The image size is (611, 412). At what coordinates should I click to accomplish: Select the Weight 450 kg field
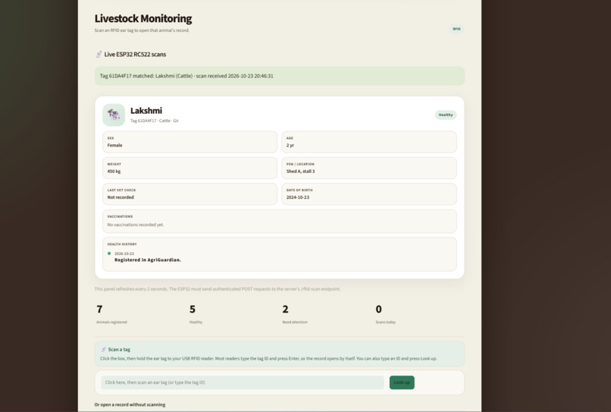coord(190,168)
